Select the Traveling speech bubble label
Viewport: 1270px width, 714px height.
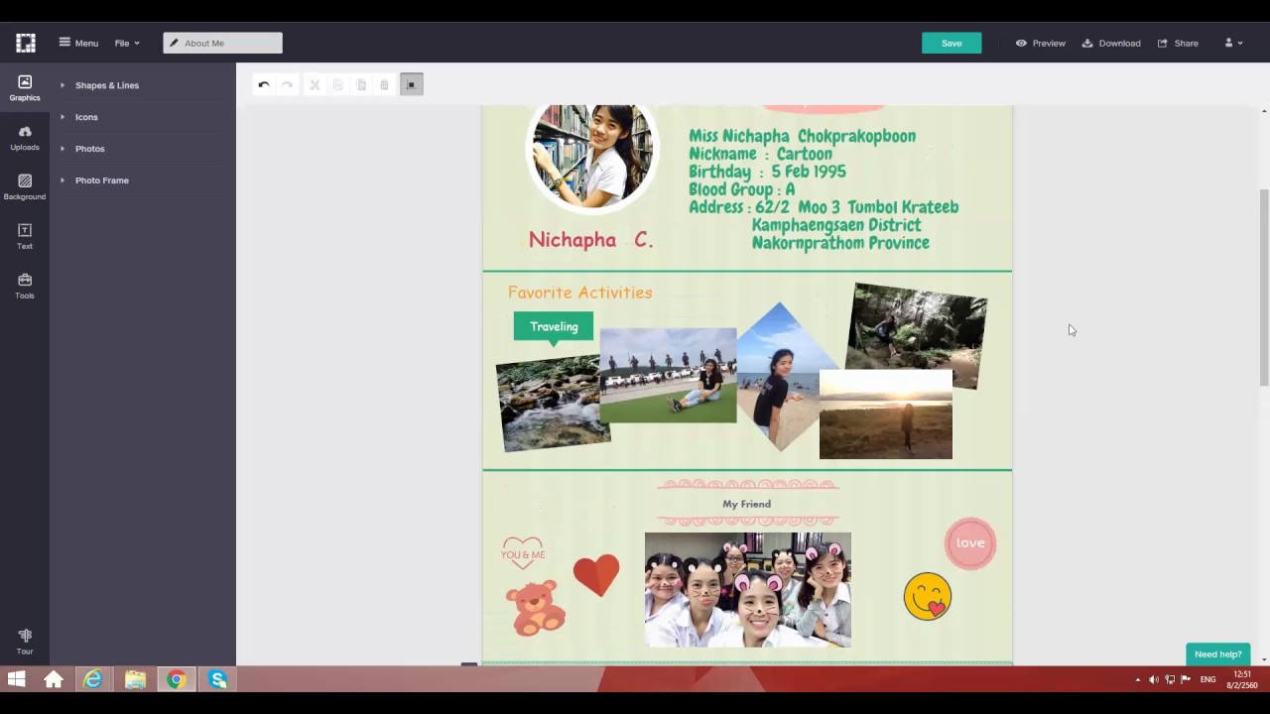pos(554,328)
